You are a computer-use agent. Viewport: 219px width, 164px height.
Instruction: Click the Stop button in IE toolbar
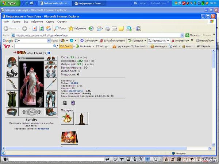(35, 28)
